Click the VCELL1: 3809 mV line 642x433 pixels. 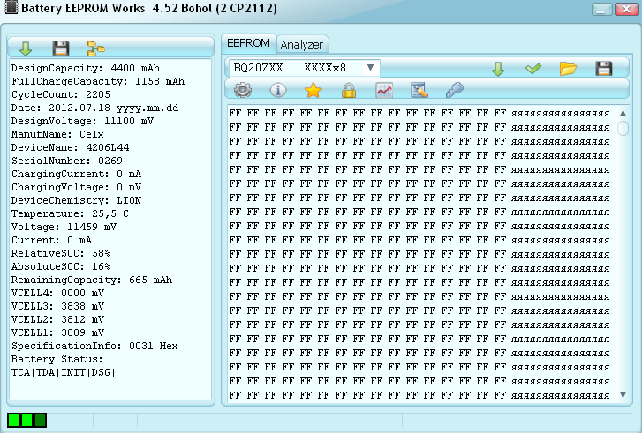(57, 332)
